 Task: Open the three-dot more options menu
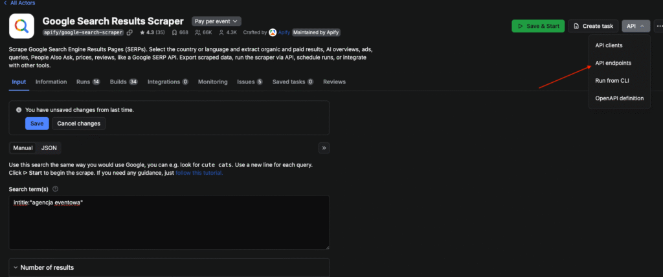point(658,26)
